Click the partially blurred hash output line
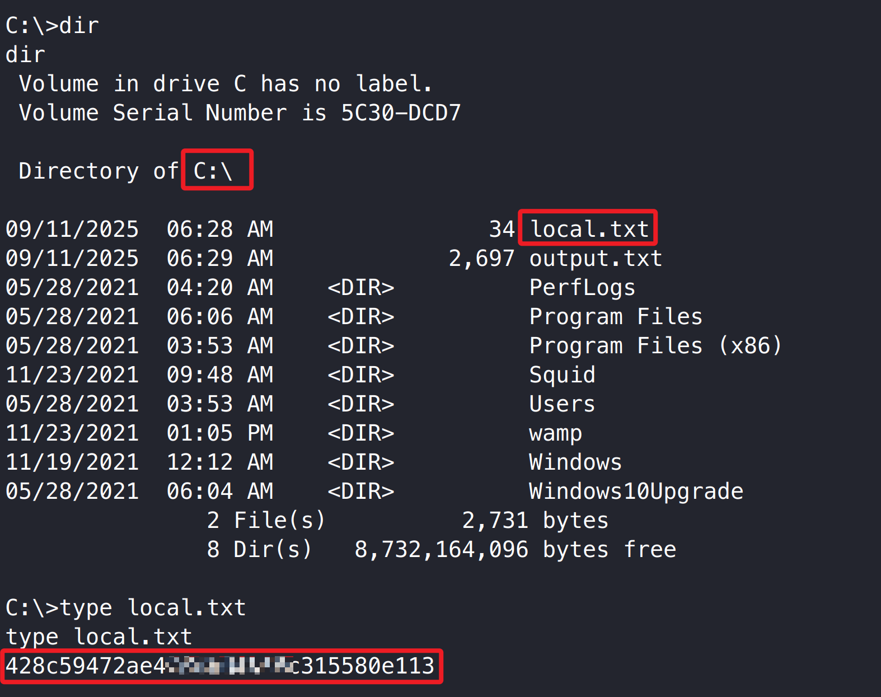The image size is (881, 697). click(220, 666)
